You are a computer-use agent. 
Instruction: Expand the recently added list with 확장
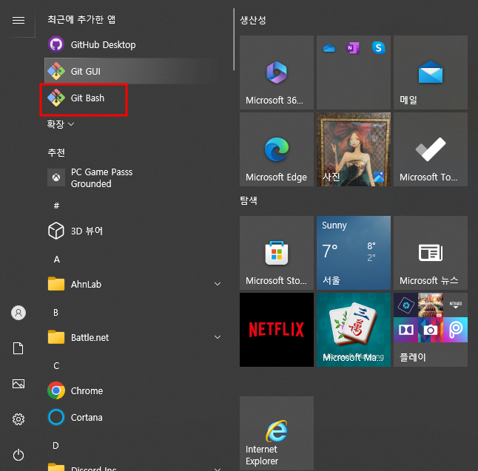[x=61, y=124]
